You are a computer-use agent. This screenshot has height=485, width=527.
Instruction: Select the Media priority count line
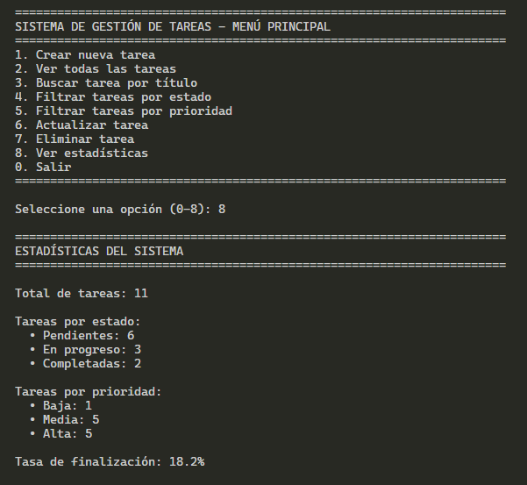[x=70, y=419]
